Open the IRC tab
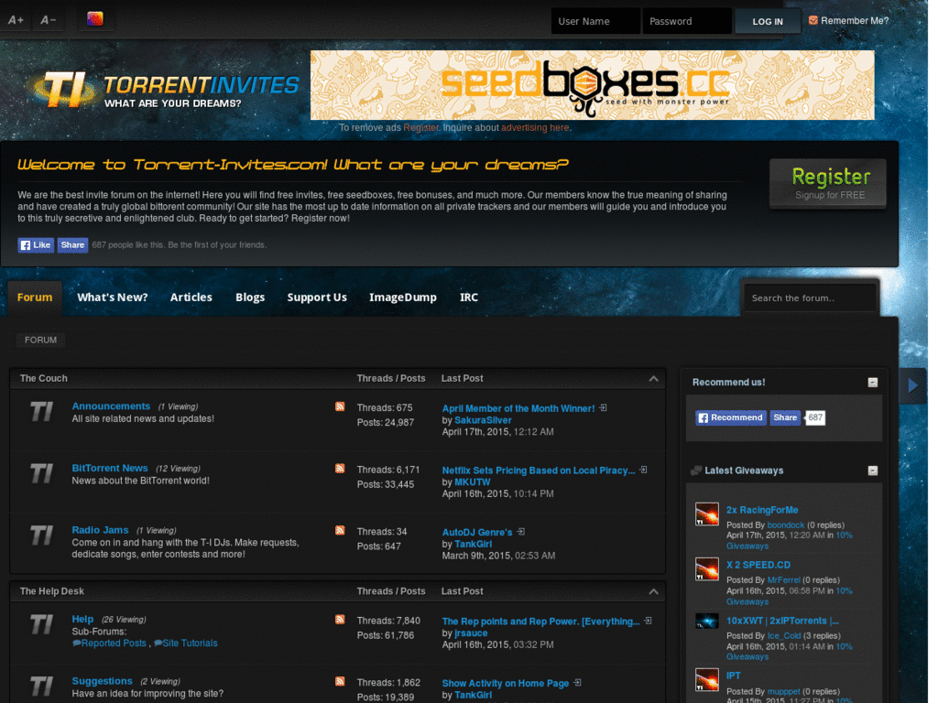 pyautogui.click(x=469, y=297)
